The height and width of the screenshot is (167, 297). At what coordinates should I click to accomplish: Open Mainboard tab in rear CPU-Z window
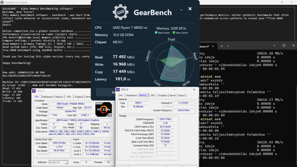click(48, 97)
